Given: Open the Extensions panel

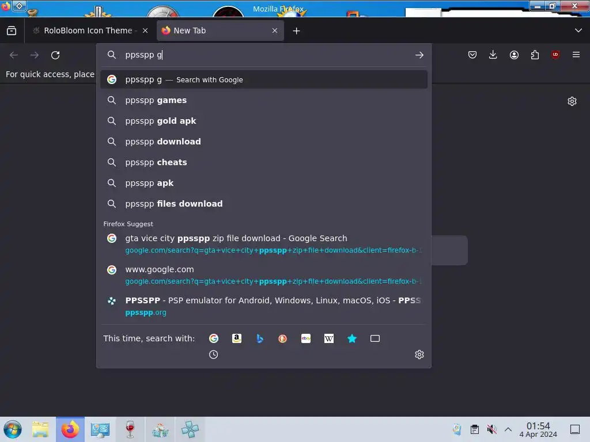Looking at the screenshot, I should [x=535, y=55].
